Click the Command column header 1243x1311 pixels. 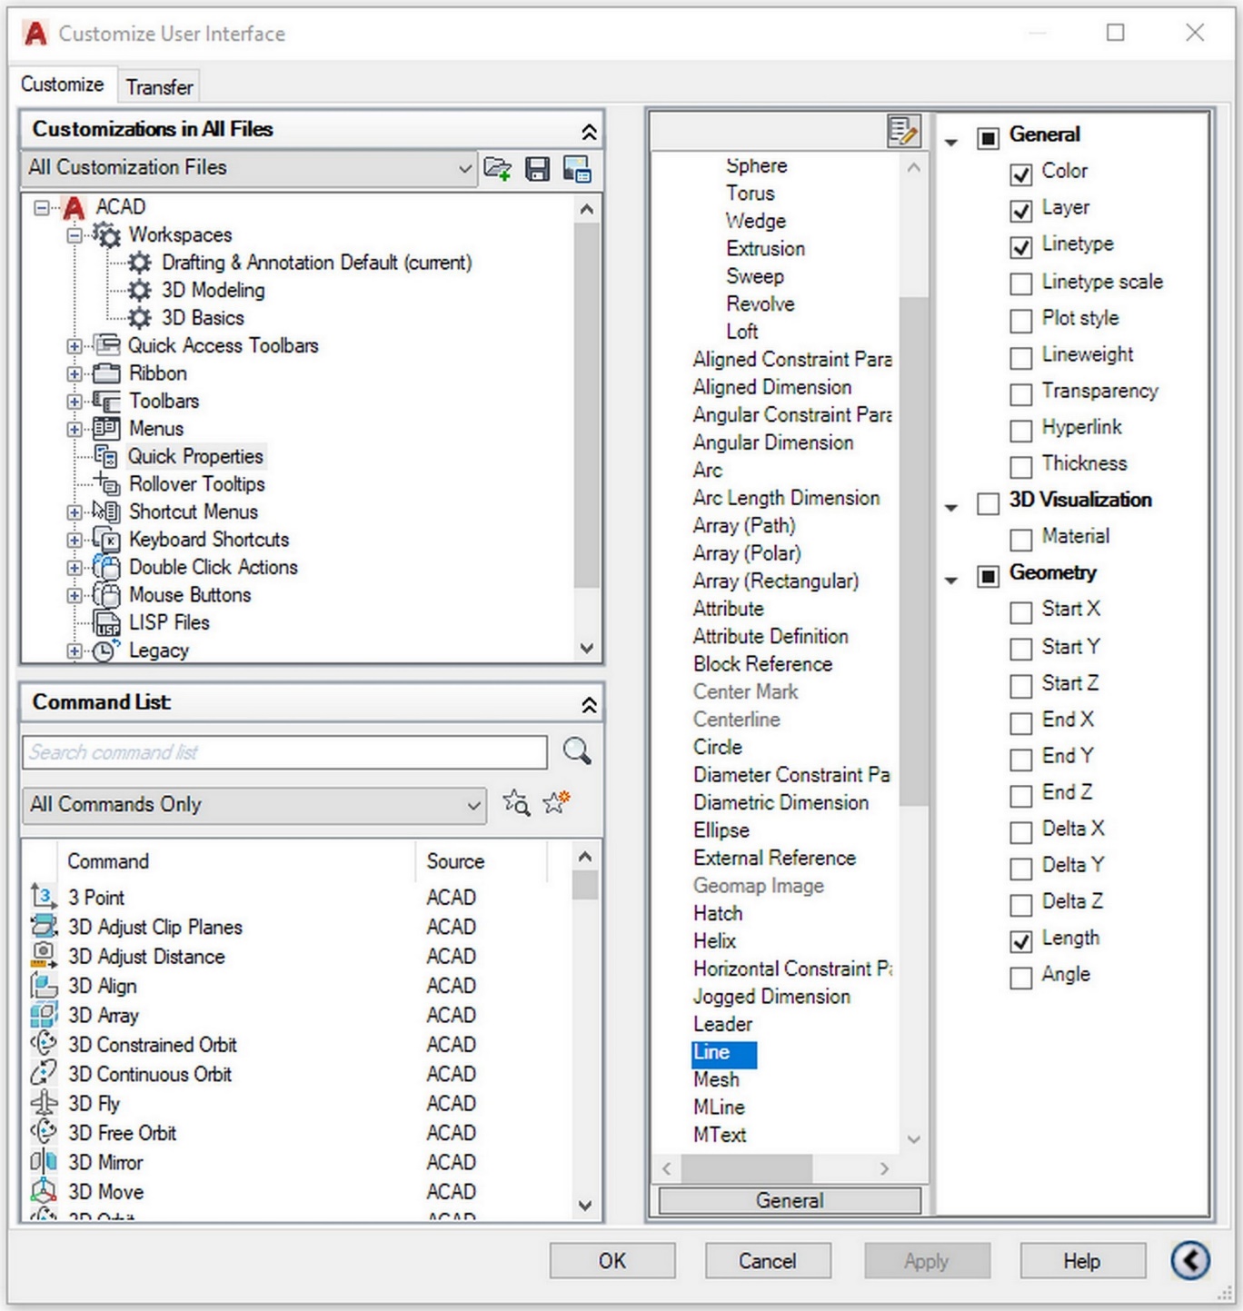point(236,861)
